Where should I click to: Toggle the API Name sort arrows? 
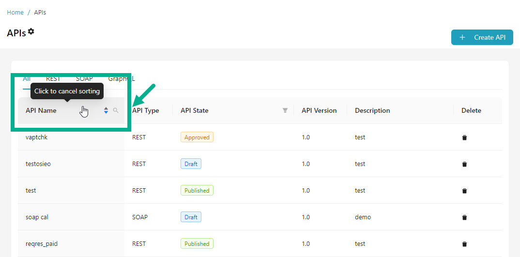click(x=106, y=110)
